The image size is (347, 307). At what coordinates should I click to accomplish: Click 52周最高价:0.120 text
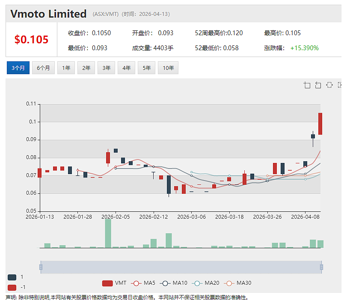pyautogui.click(x=219, y=33)
